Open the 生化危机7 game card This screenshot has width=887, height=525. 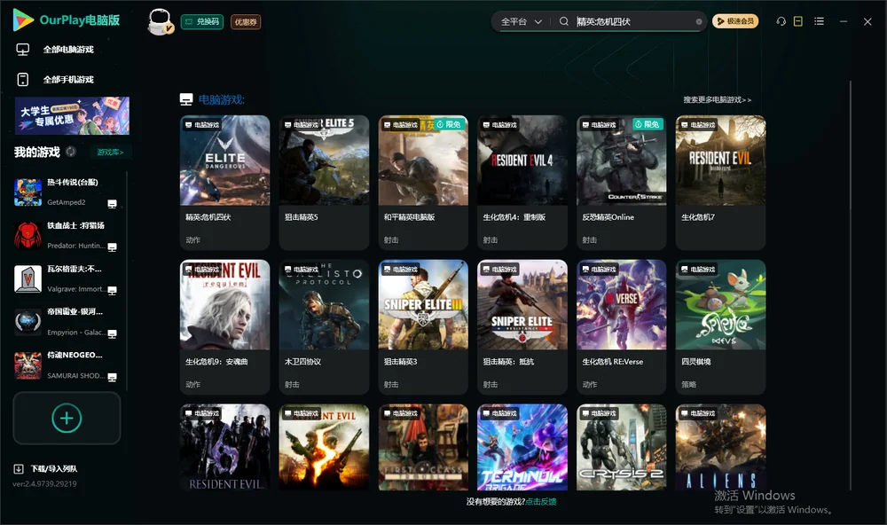[x=720, y=182]
